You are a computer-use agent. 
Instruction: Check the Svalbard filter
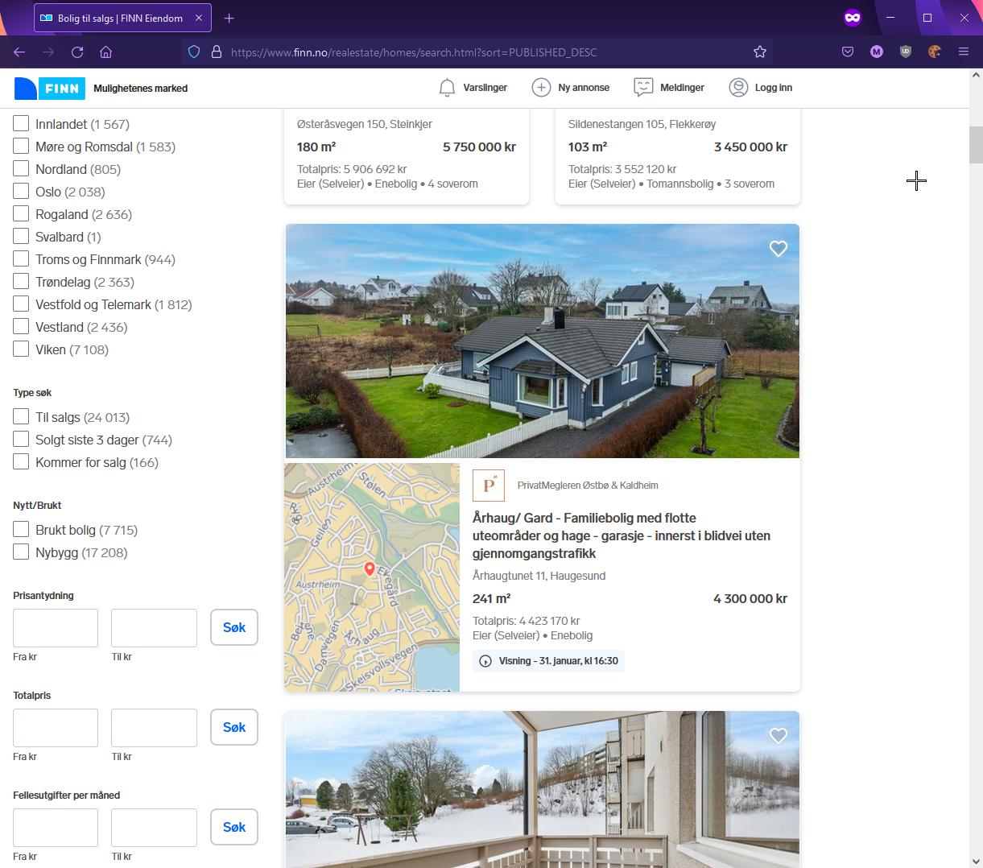[x=21, y=237]
